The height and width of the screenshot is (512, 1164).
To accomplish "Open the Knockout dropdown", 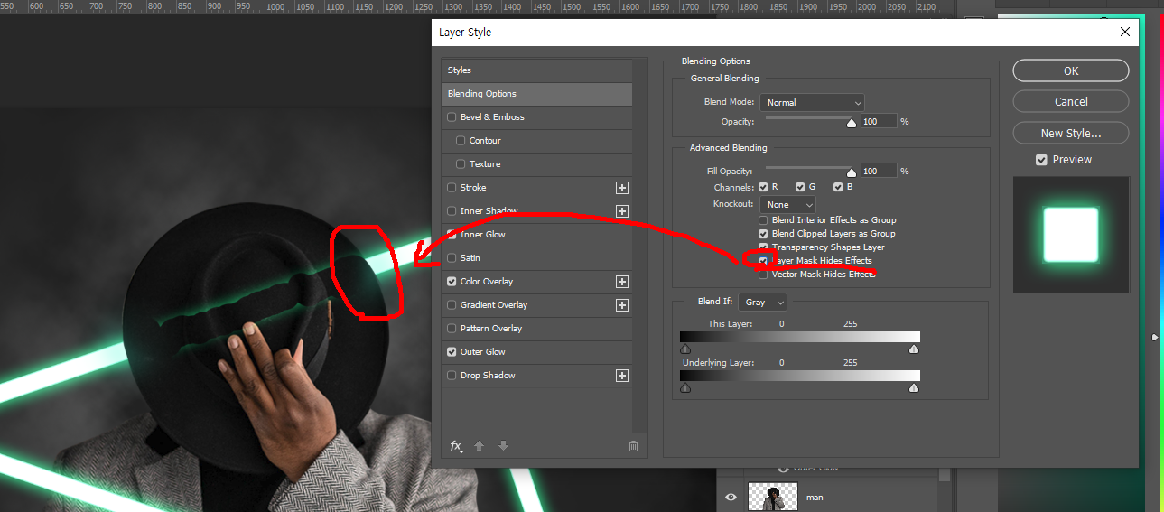I will pos(787,205).
